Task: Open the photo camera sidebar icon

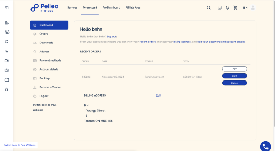Action: (x=6, y=70)
